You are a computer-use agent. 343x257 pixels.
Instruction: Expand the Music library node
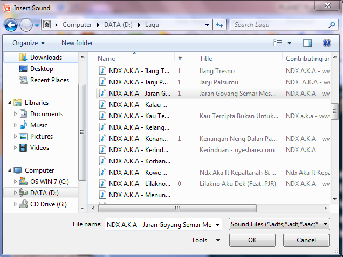pos(15,125)
